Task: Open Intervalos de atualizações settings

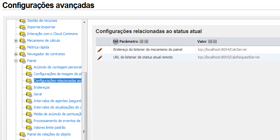Action: coord(58,107)
